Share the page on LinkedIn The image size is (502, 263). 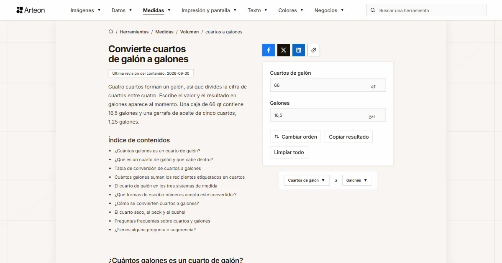[299, 50]
